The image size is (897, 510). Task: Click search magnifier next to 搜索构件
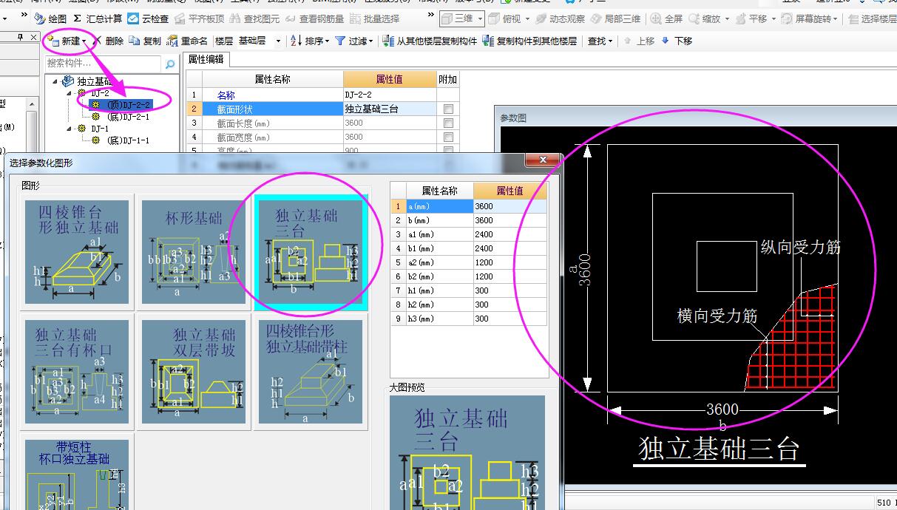tap(170, 65)
